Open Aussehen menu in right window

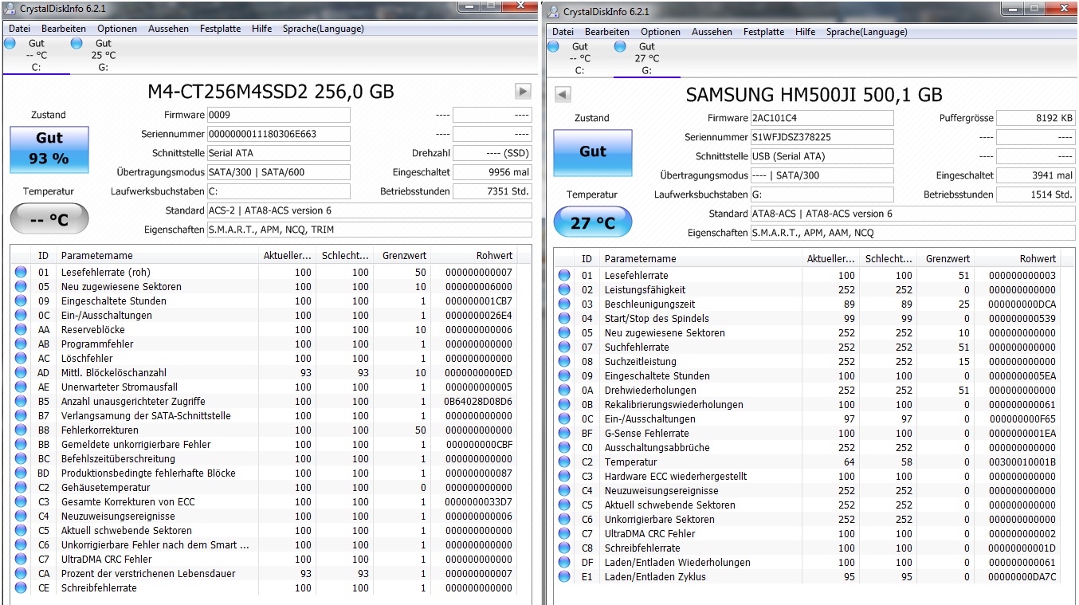coord(712,32)
